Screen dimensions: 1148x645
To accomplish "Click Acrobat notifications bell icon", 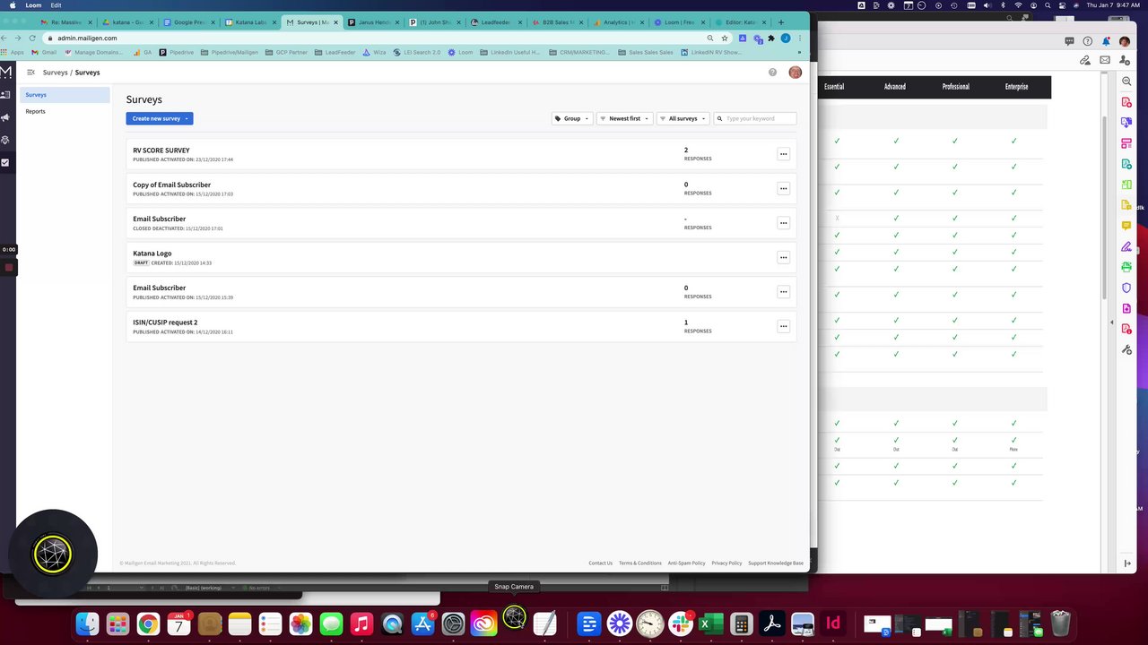I will 1105,41.
